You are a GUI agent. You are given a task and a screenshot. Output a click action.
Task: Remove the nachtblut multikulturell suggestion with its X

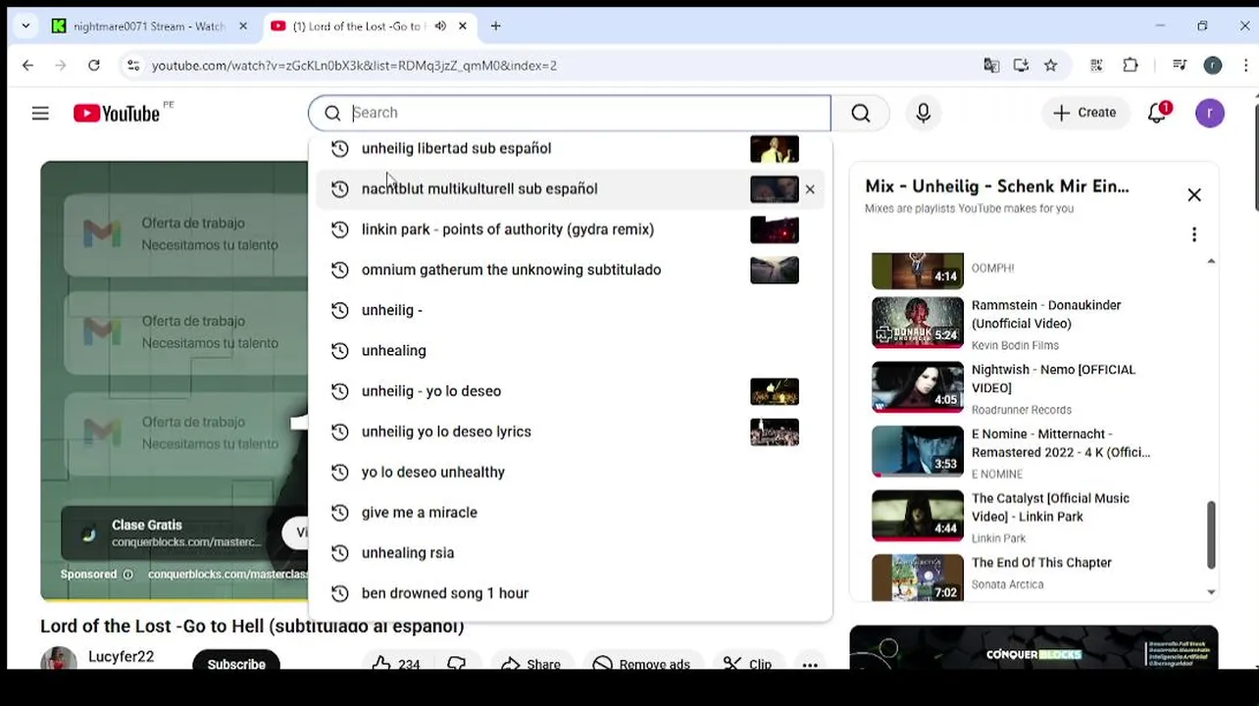click(x=810, y=189)
